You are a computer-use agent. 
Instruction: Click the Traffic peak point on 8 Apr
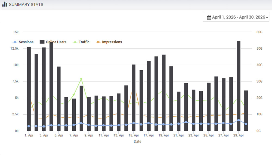[81, 79]
